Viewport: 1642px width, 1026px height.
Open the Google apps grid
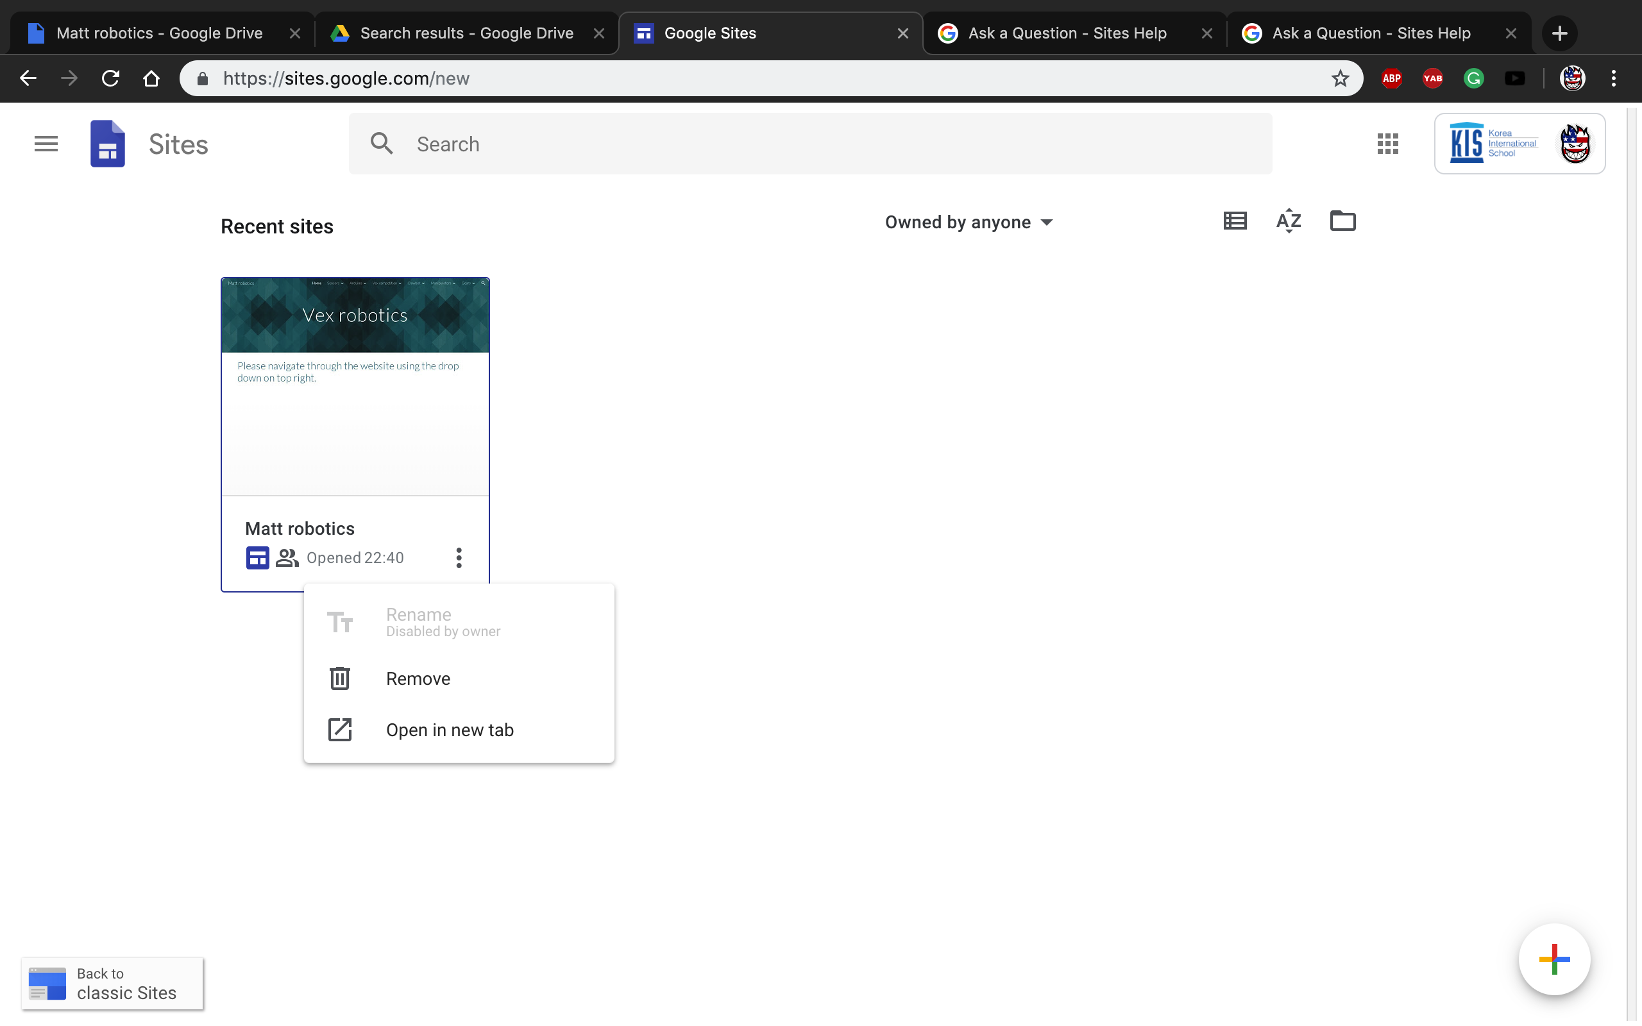click(x=1387, y=144)
